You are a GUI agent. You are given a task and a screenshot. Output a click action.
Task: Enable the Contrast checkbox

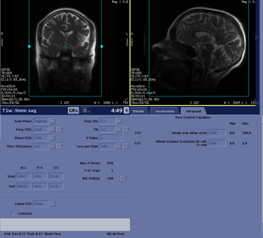coord(13,213)
